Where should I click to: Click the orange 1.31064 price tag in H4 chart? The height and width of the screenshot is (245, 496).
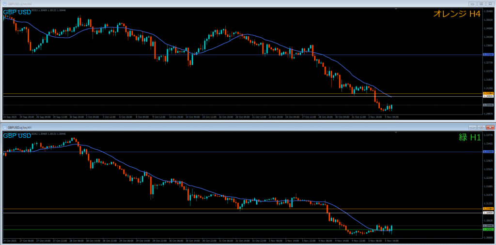pyautogui.click(x=489, y=93)
